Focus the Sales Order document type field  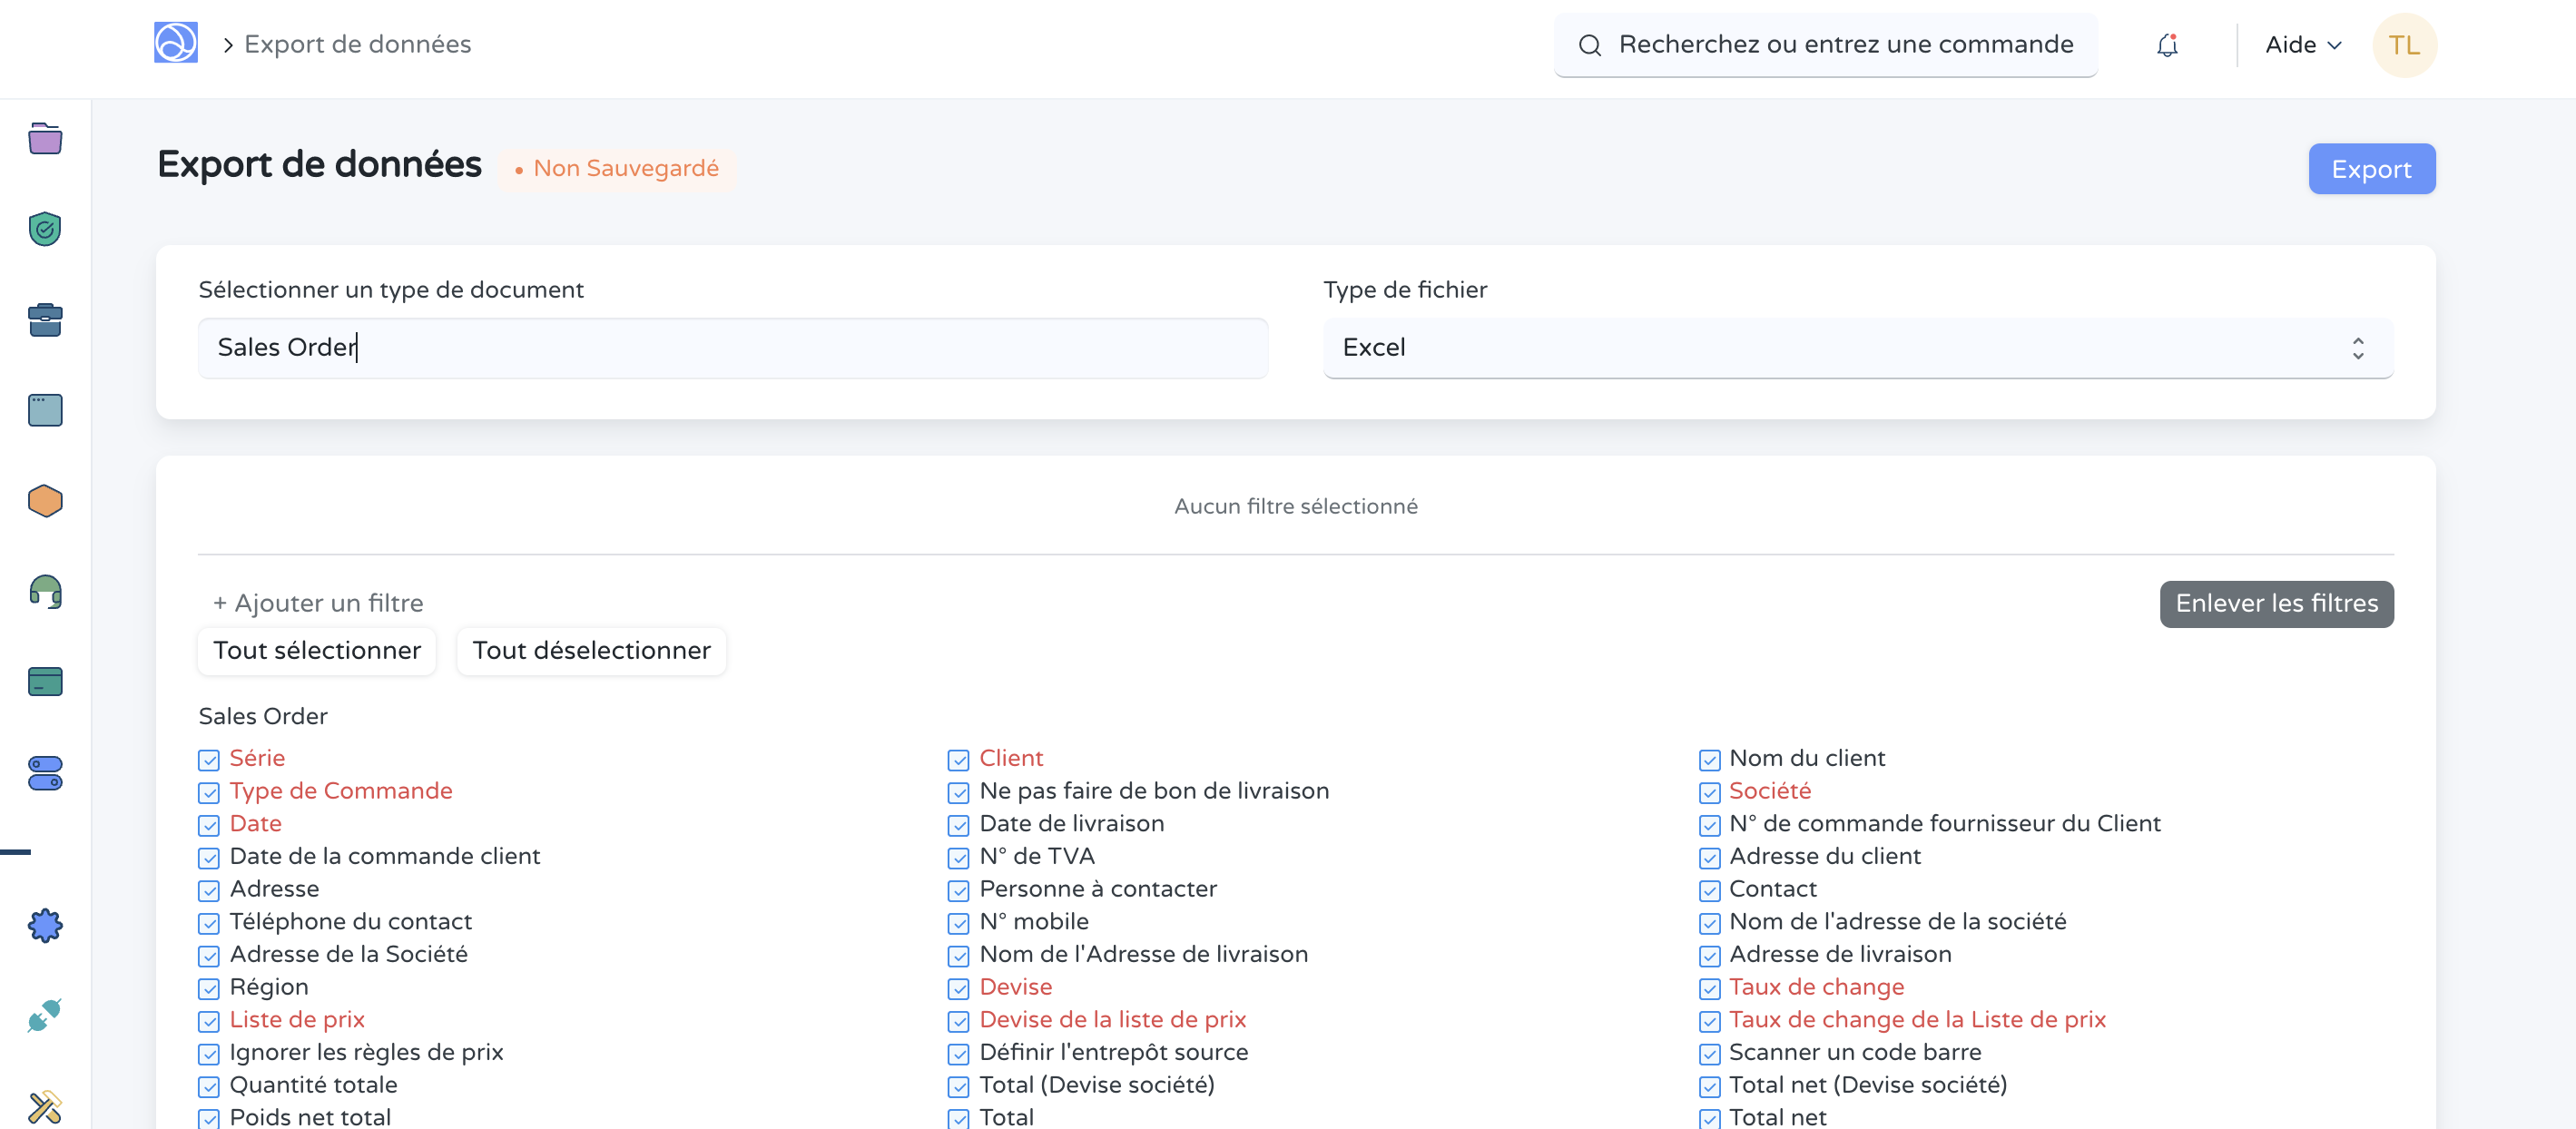click(x=732, y=348)
